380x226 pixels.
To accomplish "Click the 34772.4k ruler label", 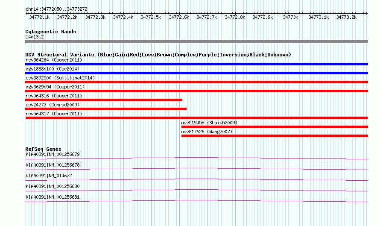I will 123,17.
